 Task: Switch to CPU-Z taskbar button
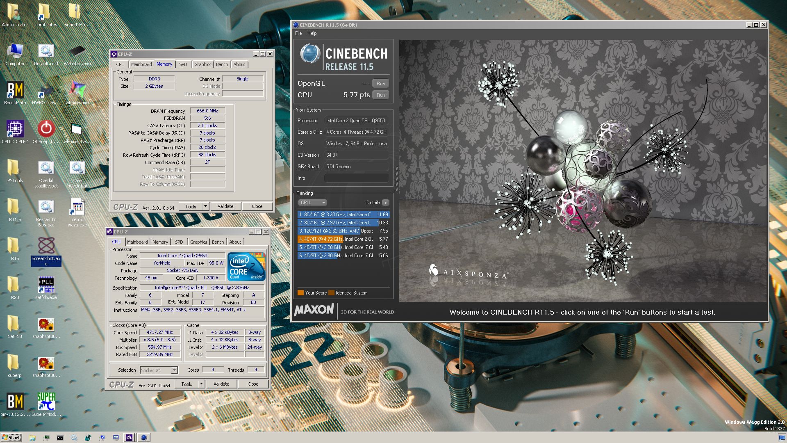[x=129, y=438]
